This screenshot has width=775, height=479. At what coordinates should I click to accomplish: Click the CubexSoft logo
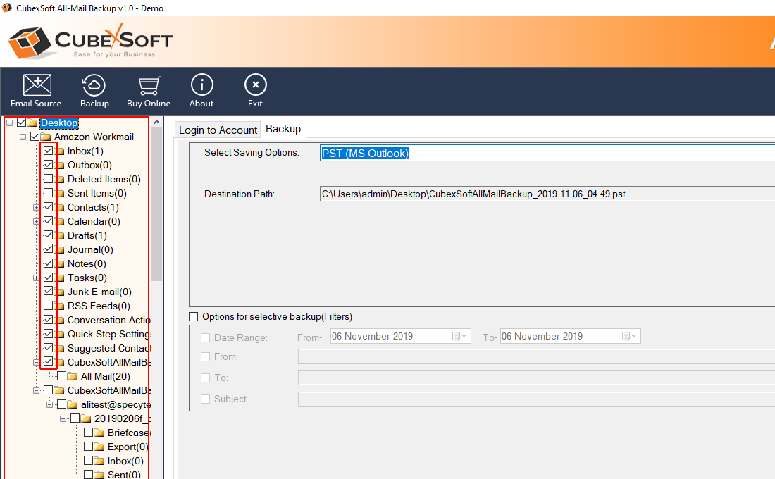90,41
